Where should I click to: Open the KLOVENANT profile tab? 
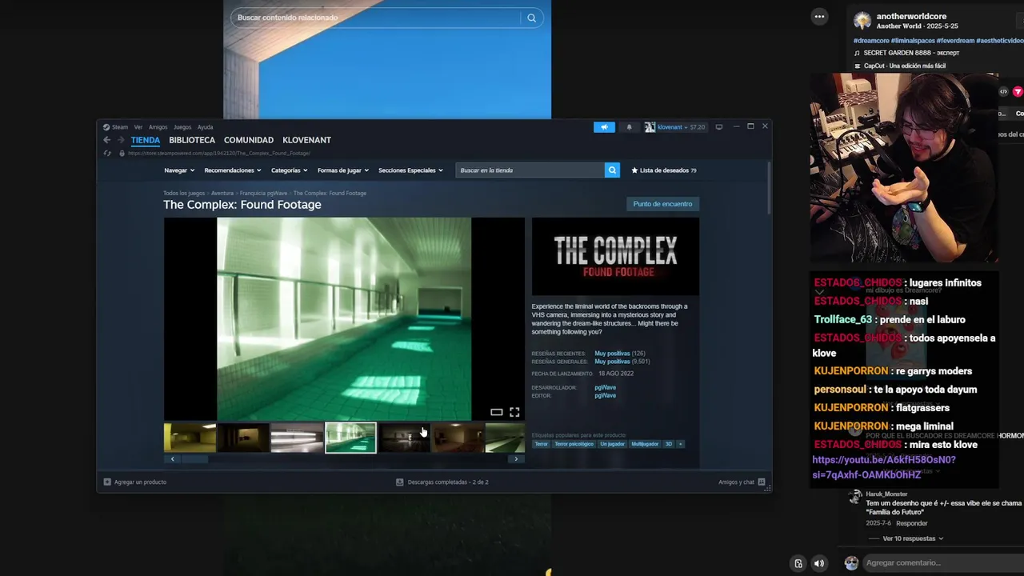pyautogui.click(x=306, y=140)
